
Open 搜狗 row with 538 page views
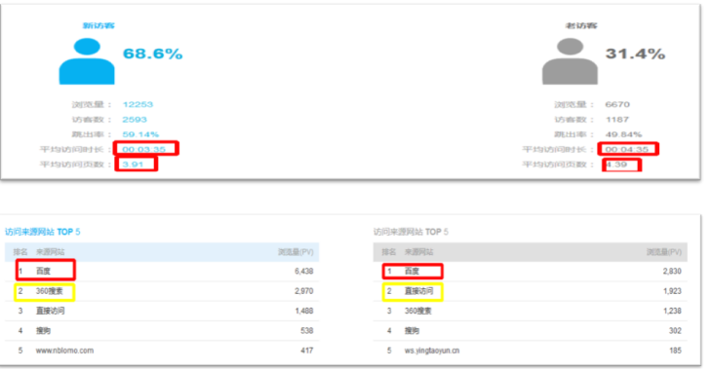coord(162,331)
